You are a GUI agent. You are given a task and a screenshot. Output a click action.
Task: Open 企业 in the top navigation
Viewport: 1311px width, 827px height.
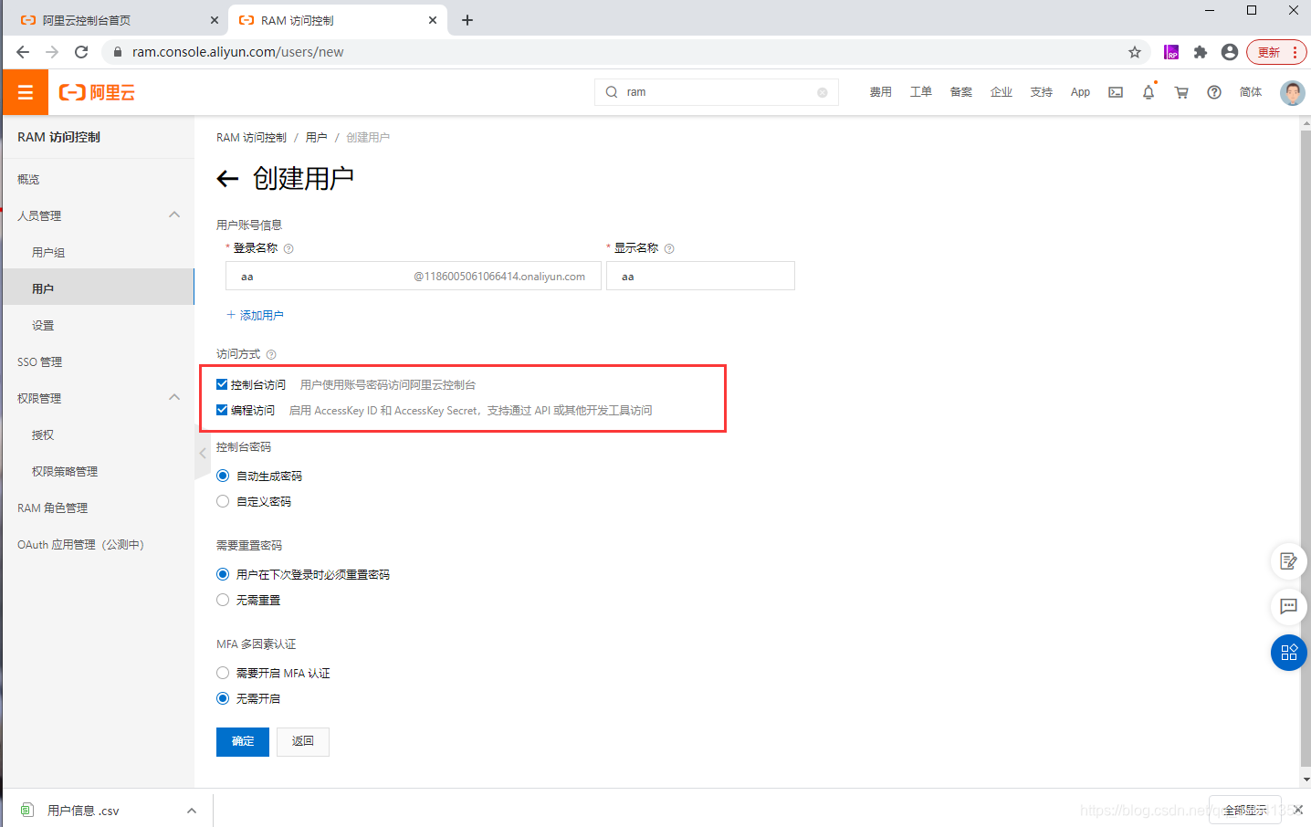coord(1001,92)
